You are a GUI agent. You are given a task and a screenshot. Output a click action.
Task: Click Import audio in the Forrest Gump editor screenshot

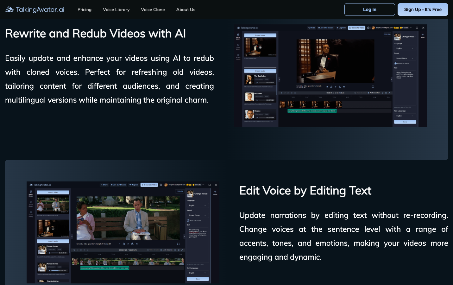pos(53,241)
